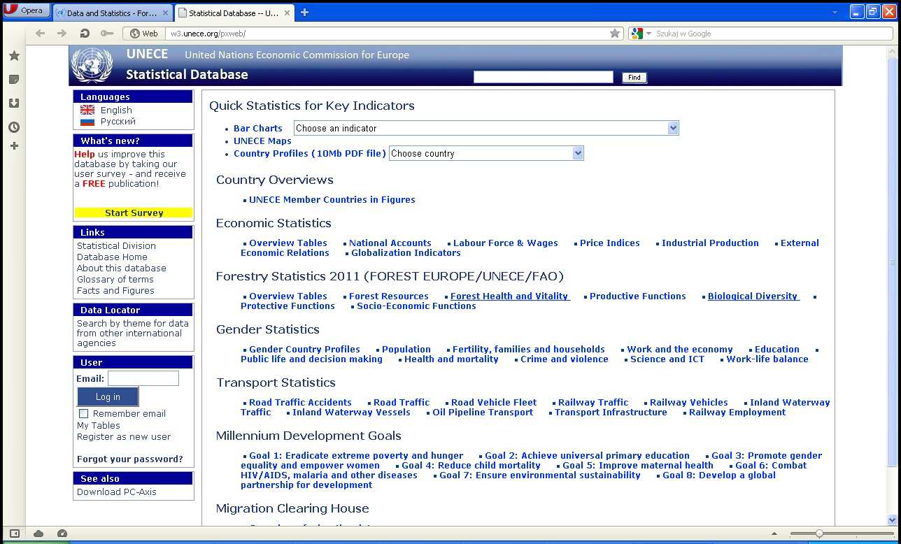The height and width of the screenshot is (544, 901).
Task: Click the Web globe badge in address bar
Action: (x=144, y=34)
